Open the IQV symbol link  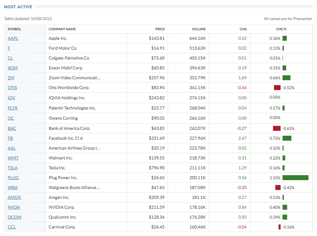[x=11, y=98]
